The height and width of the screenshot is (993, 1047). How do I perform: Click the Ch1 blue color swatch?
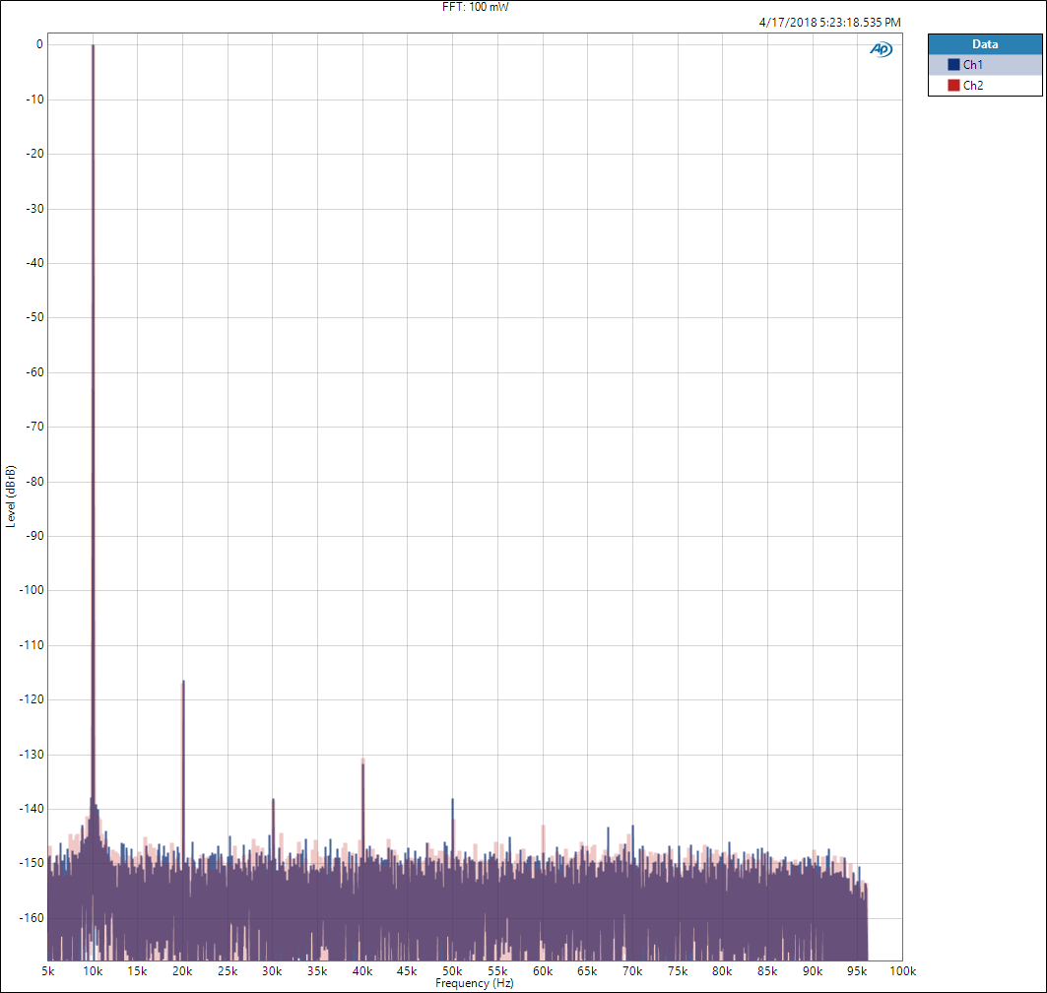tap(953, 65)
